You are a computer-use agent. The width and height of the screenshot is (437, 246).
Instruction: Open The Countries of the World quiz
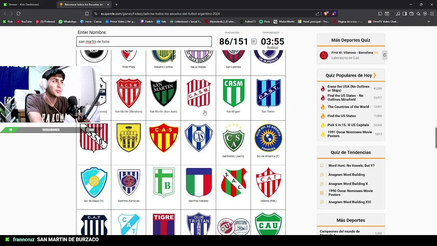point(348,107)
